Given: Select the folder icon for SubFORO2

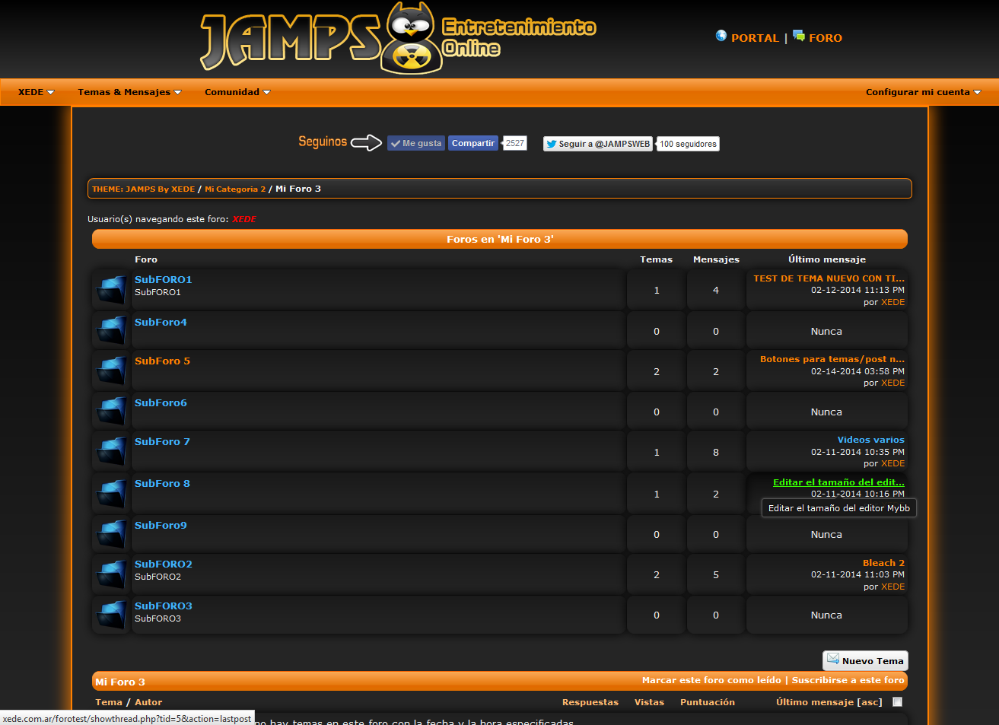Looking at the screenshot, I should pyautogui.click(x=111, y=574).
